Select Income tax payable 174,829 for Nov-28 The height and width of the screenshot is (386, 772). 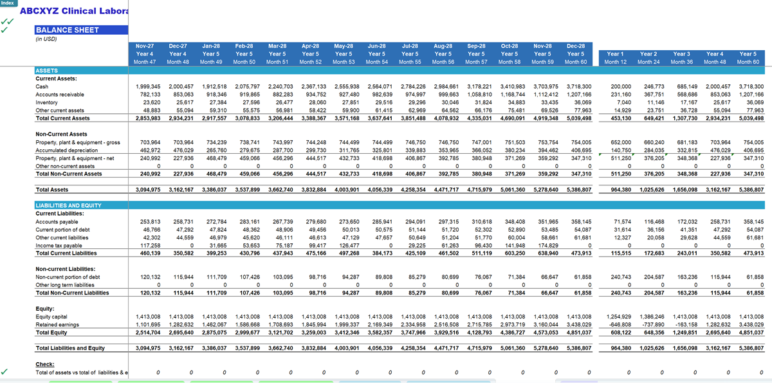pos(549,245)
